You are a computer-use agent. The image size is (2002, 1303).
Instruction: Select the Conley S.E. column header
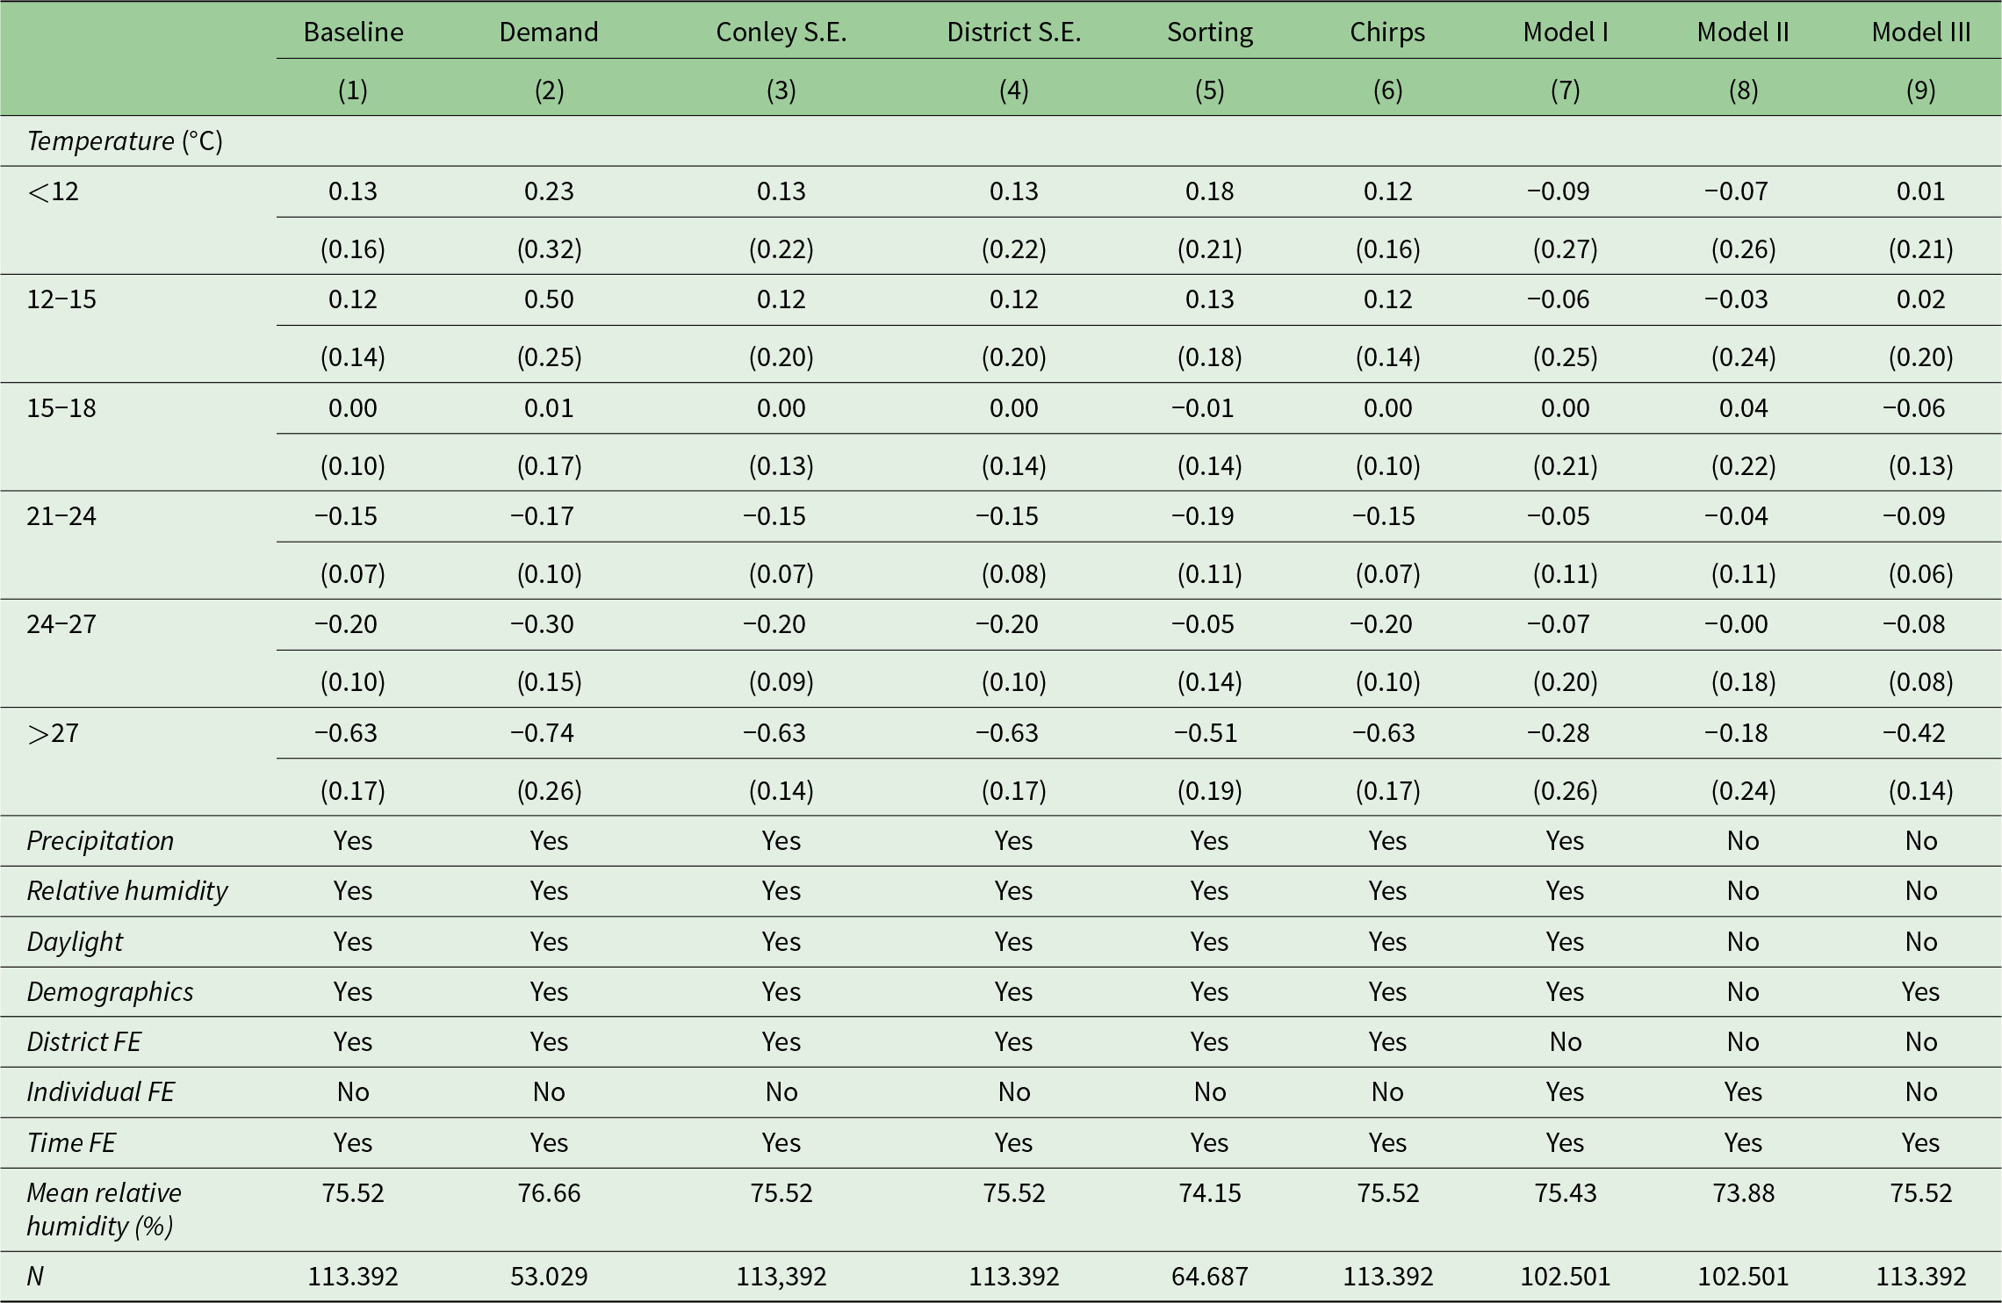781,32
